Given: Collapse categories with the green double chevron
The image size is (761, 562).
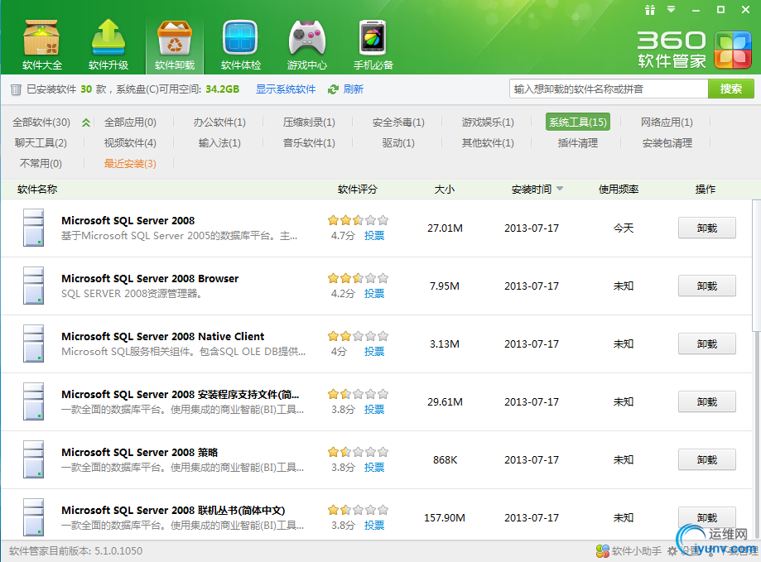Looking at the screenshot, I should pyautogui.click(x=86, y=122).
